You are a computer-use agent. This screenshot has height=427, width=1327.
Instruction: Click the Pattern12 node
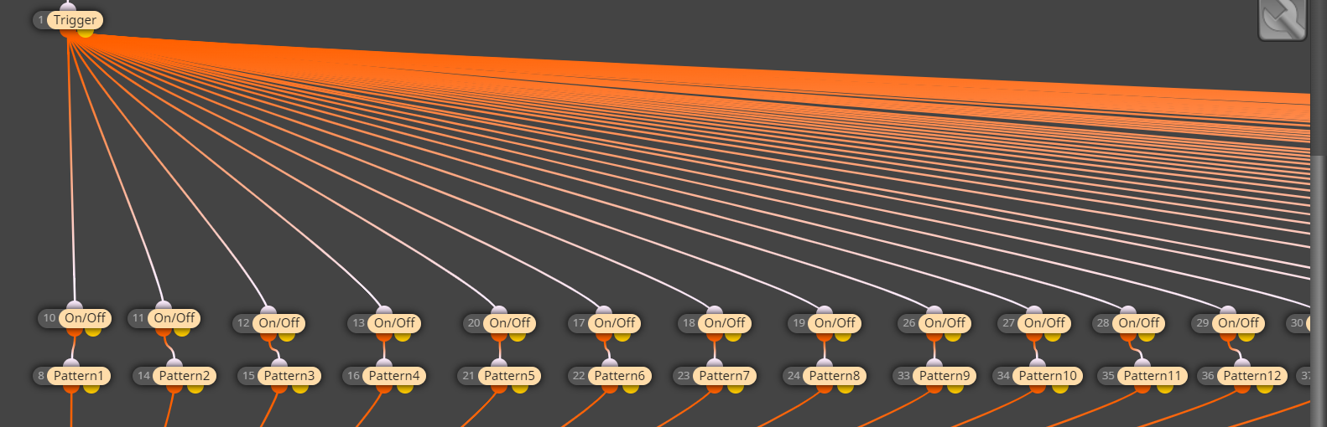click(x=1252, y=376)
